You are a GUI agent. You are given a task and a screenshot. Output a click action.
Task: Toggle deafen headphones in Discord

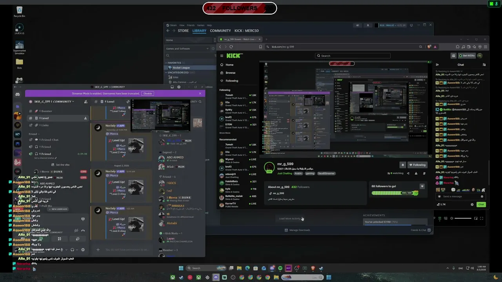(72, 250)
